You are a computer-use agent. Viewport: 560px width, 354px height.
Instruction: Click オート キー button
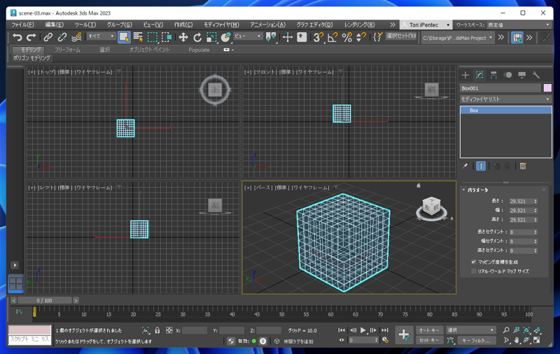coord(429,330)
